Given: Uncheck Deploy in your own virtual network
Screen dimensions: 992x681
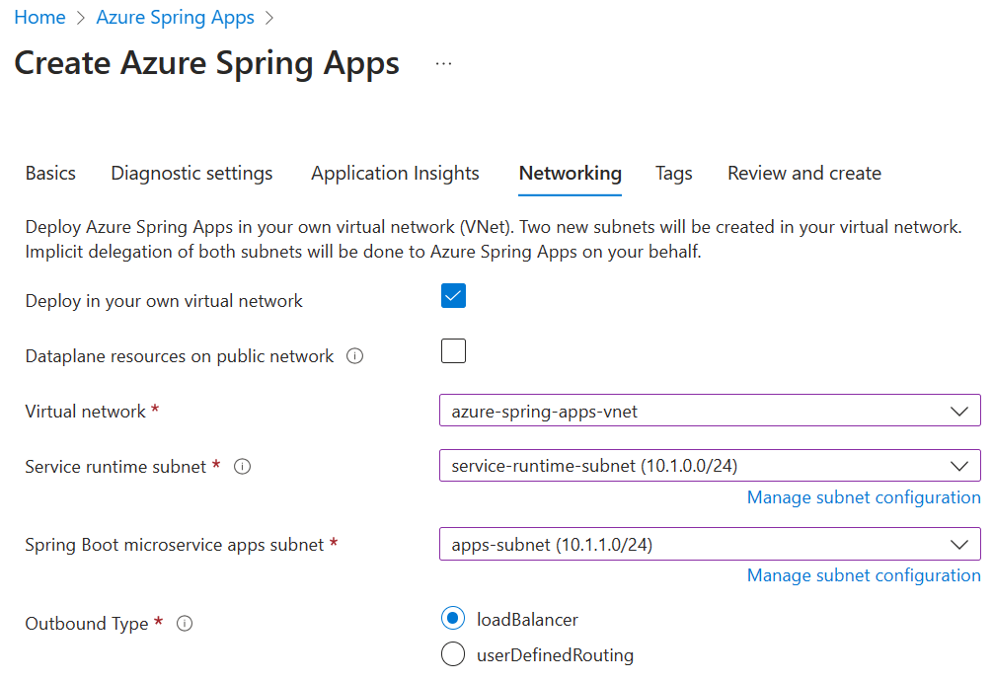Looking at the screenshot, I should 453,295.
